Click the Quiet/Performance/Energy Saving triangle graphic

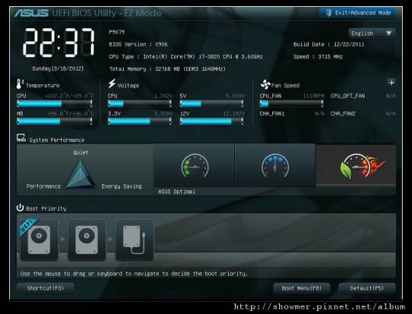[80, 174]
